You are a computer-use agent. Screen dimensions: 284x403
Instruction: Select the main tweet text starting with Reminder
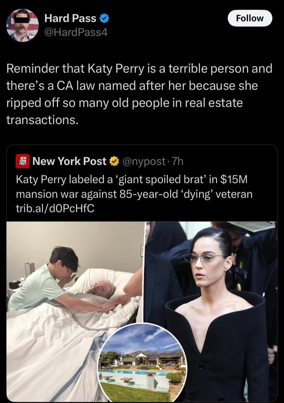[139, 94]
